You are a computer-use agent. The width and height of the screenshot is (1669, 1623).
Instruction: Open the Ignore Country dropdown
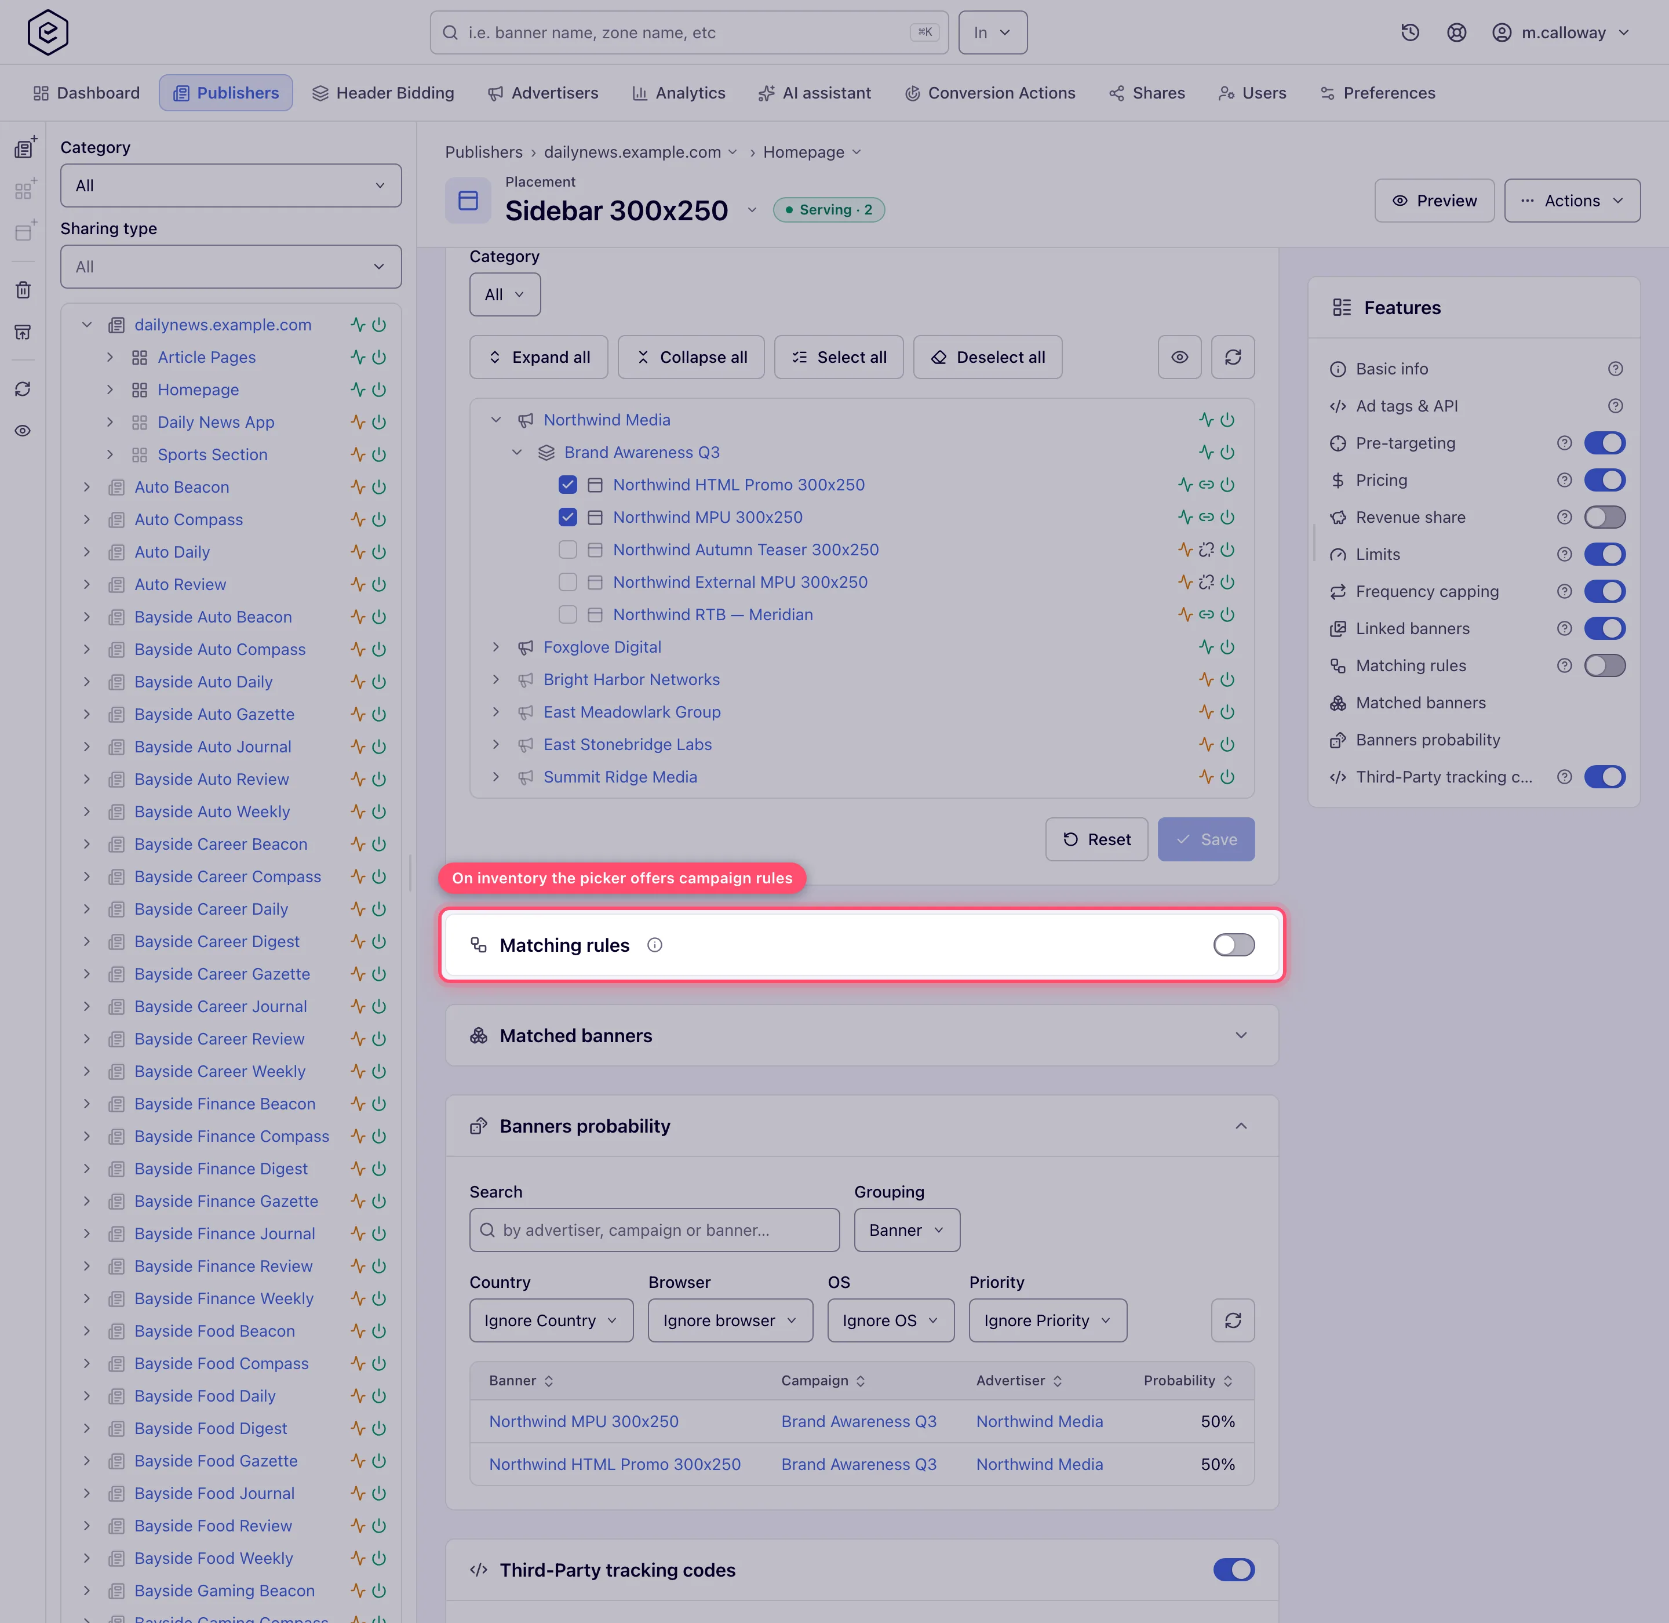tap(552, 1320)
